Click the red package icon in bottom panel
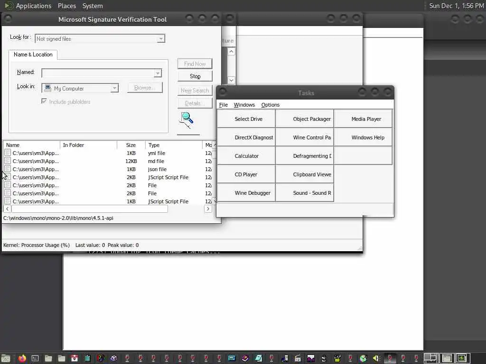Viewport: 486px width, 364px height. click(x=75, y=358)
